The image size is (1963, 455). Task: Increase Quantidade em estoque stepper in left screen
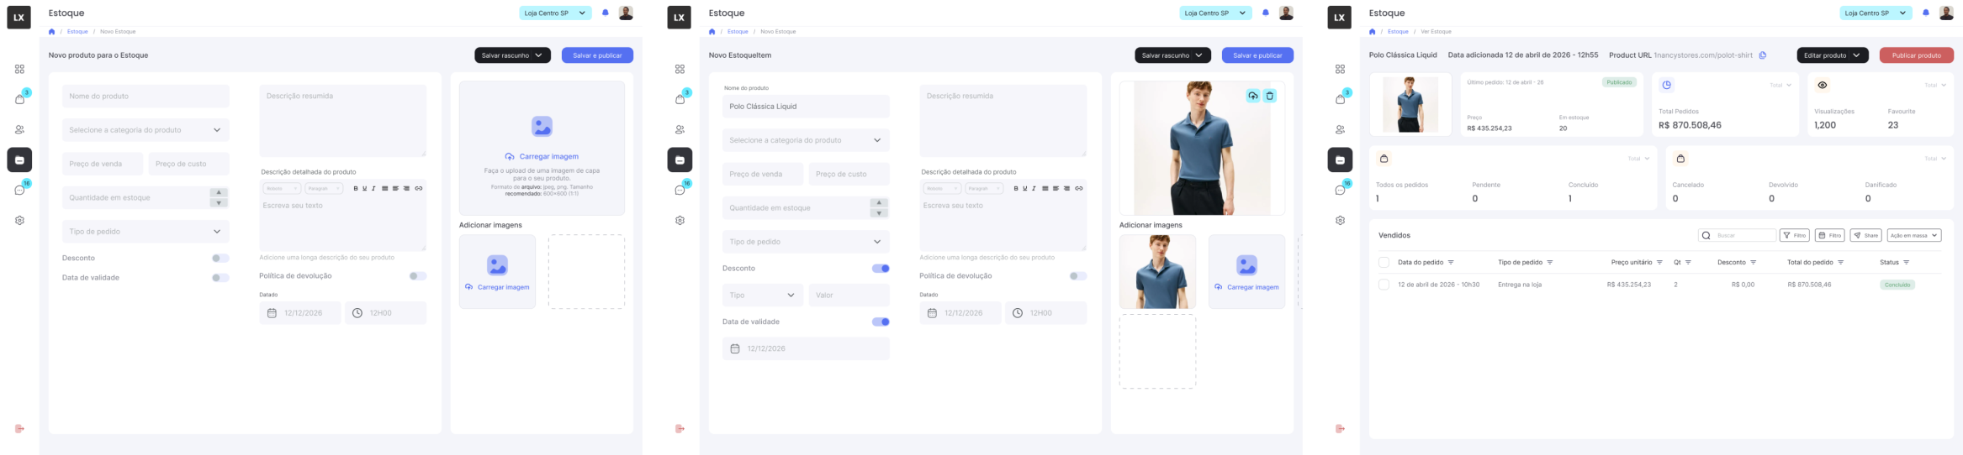click(x=219, y=193)
